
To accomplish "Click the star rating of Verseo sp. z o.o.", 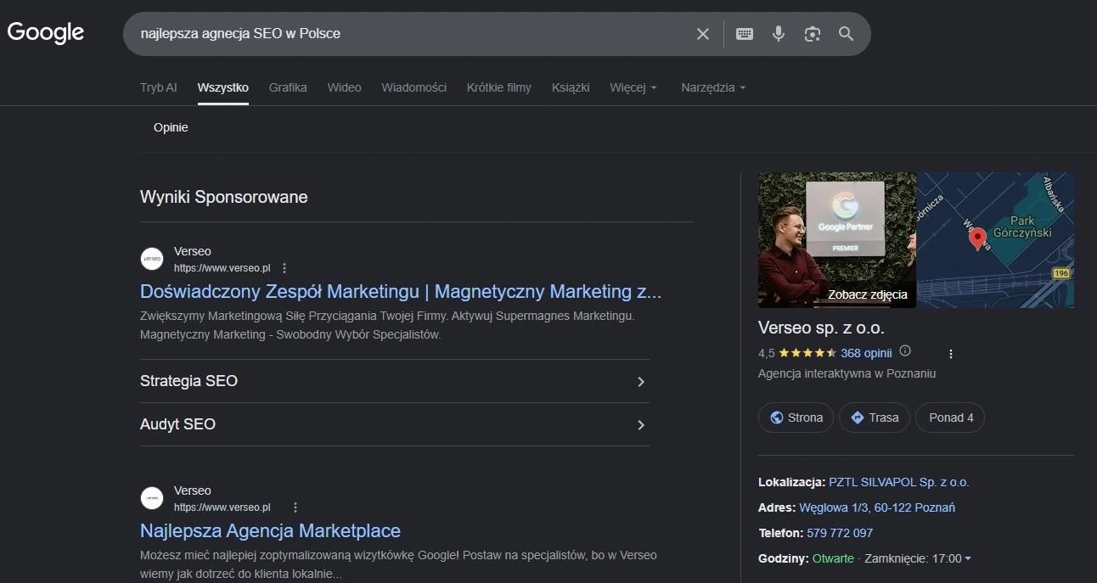I will coord(807,353).
